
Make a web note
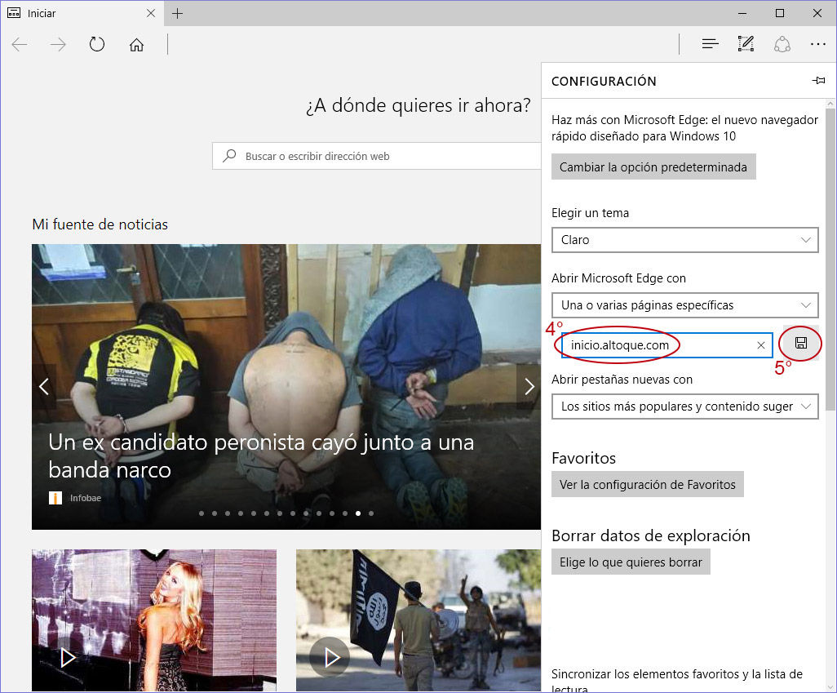point(746,44)
